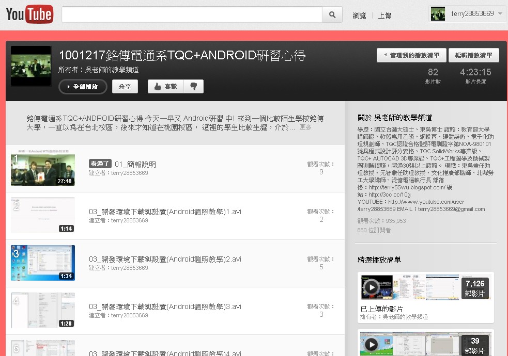Screen dimensions: 508x356
Task: Click the 看過了 watched badge
Action: [x=100, y=164]
